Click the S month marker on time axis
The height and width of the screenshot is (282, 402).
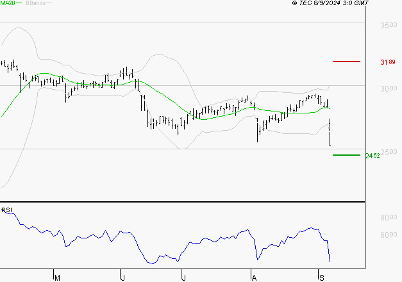click(x=322, y=278)
